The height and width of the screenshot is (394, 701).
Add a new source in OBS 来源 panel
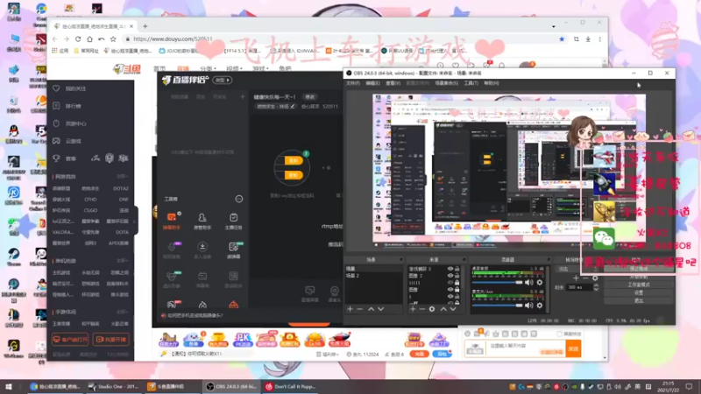(x=413, y=309)
